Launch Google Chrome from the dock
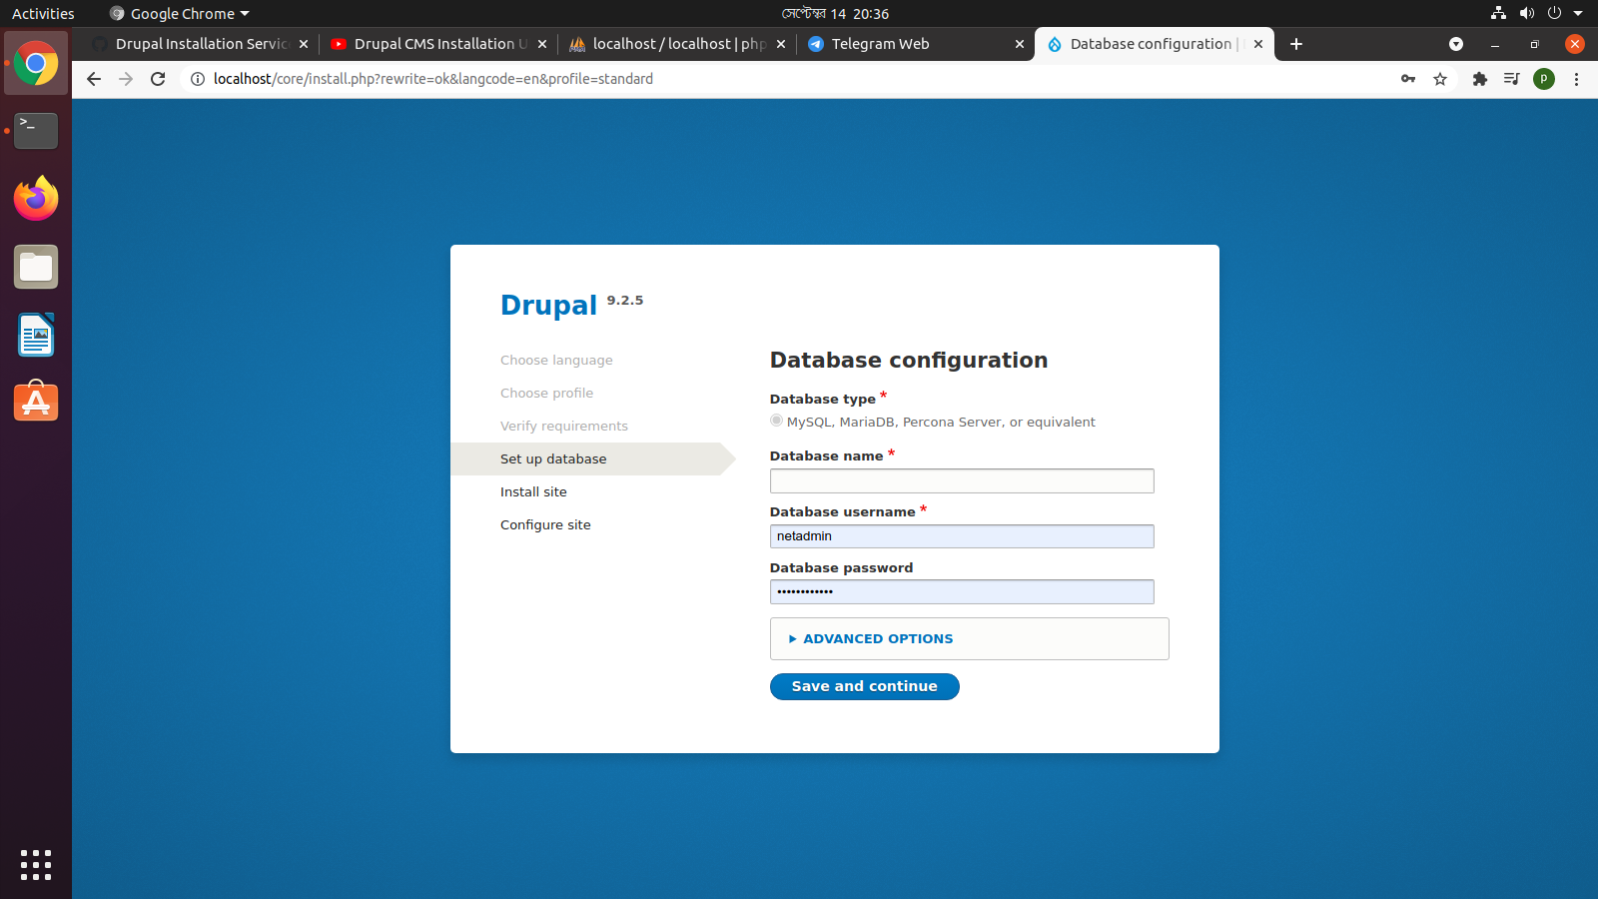The image size is (1598, 899). pos(36,64)
